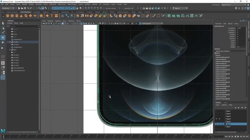
Task: Click the layer editor horizontal scrollbar
Action: 227,132
